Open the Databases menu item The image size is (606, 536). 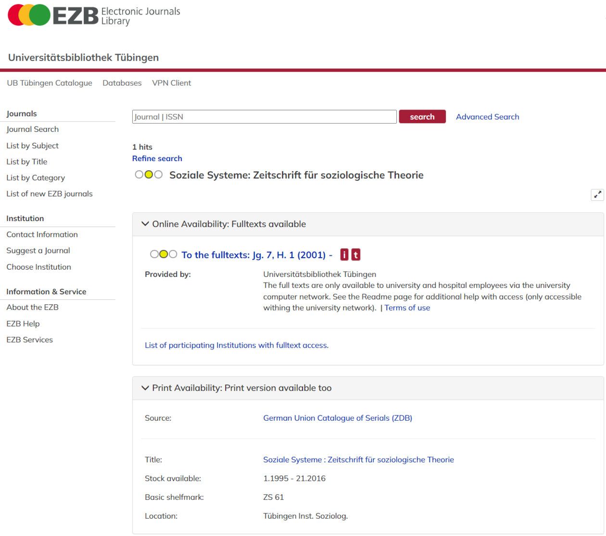click(x=122, y=83)
